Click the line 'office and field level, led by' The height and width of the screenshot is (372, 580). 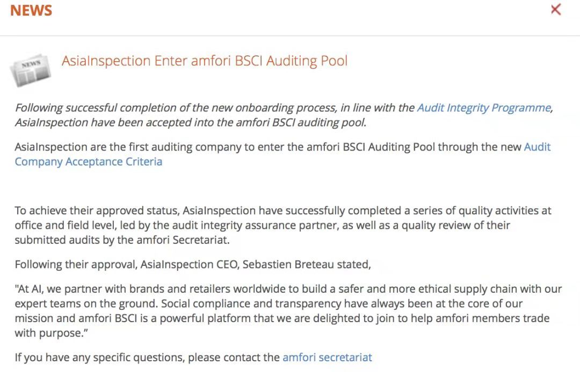[x=262, y=226]
